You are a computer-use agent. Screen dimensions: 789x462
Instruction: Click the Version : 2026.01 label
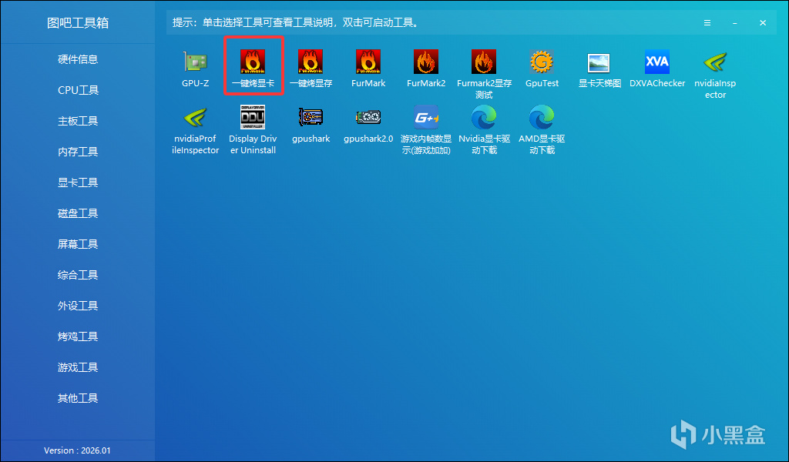point(77,450)
